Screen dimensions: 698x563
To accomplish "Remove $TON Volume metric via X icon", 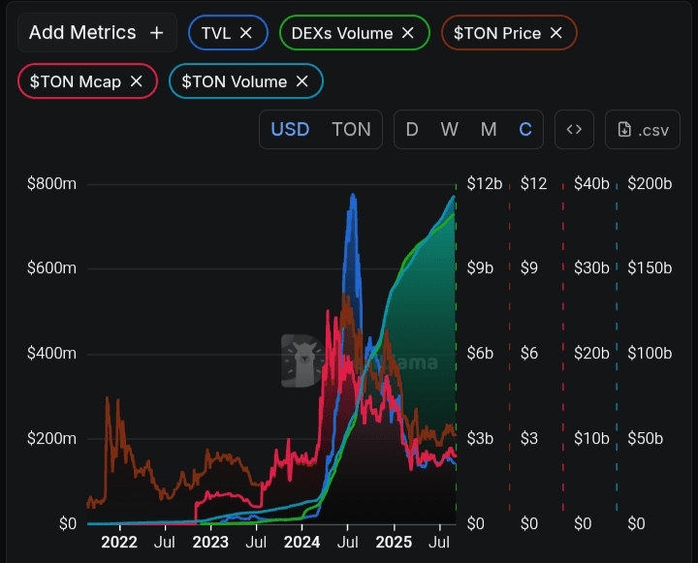I will click(x=301, y=81).
